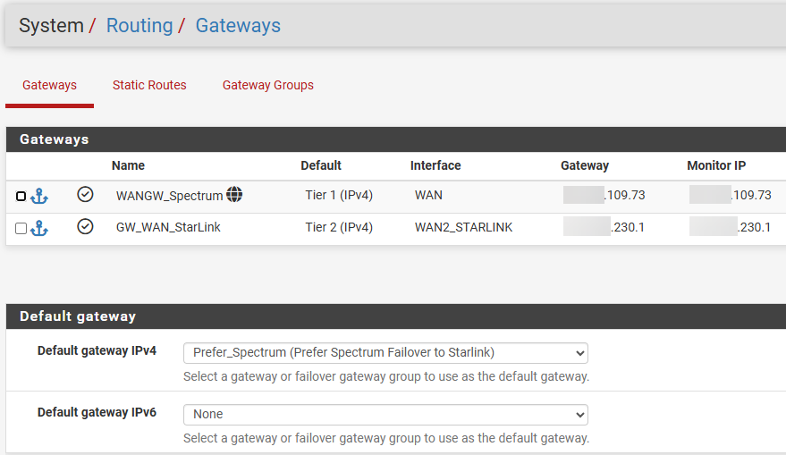The width and height of the screenshot is (786, 455).
Task: Click the anchor icon in the WANGW_Spectrum row
Action: pyautogui.click(x=39, y=196)
